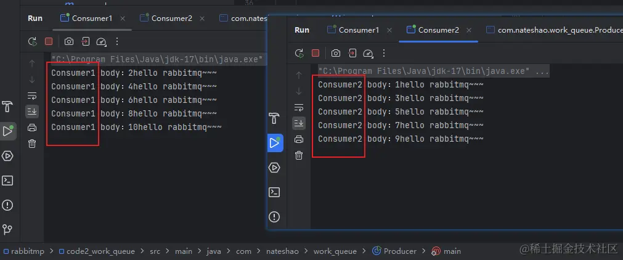Screen dimensions: 623x260
Task: Click exit/attach icon in left panel toolbar
Action: pyautogui.click(x=85, y=41)
